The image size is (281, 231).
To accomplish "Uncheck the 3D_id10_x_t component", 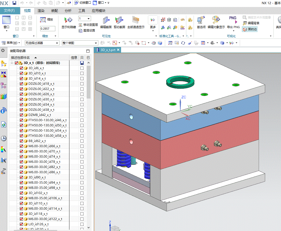I will (21, 73).
